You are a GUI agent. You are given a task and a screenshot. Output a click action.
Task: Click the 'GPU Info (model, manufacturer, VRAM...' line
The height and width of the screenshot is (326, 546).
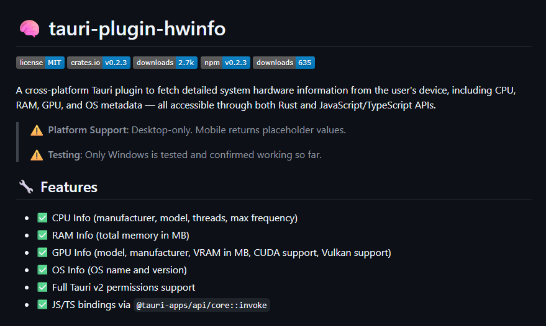click(x=222, y=253)
